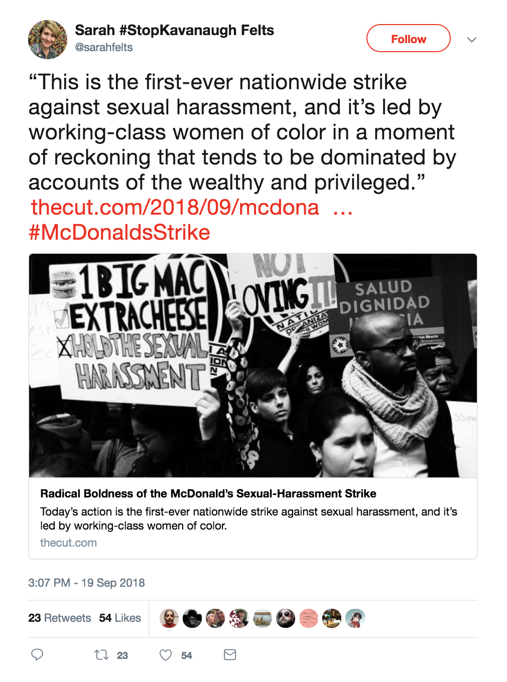View the 54 Likes list
Viewport: 507px width, 682px height.
click(x=120, y=618)
